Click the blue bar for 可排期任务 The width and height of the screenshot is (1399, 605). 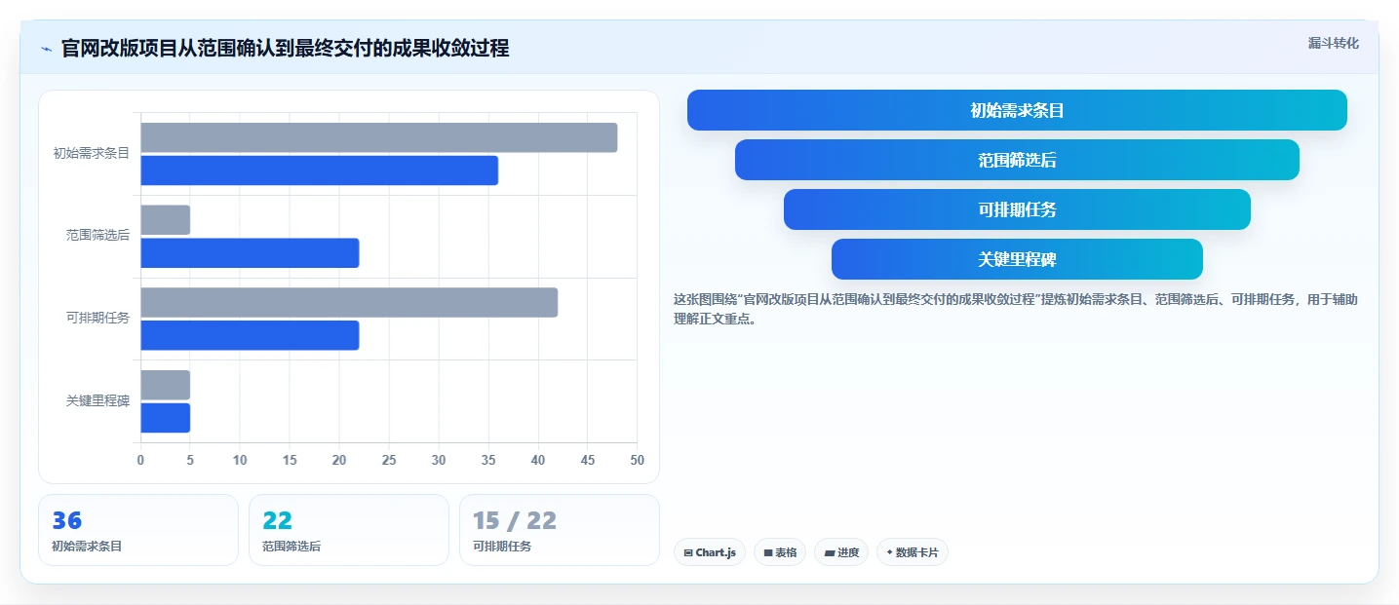pos(251,335)
